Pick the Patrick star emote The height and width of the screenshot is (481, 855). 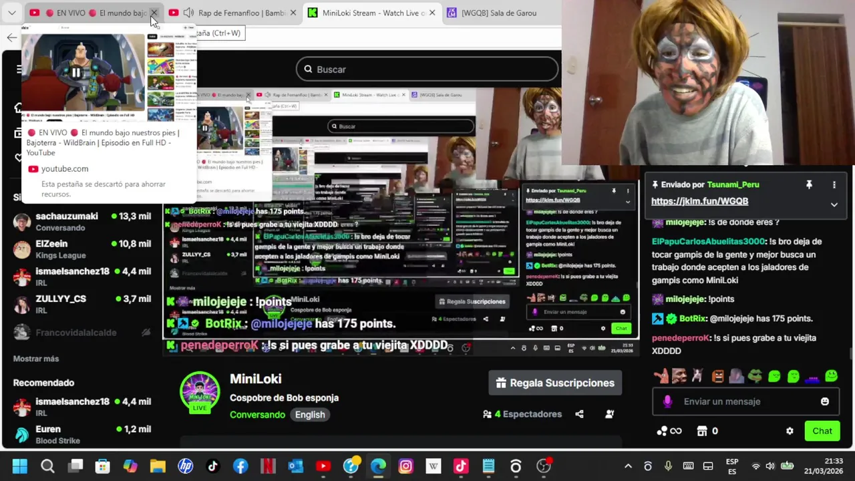(661, 376)
